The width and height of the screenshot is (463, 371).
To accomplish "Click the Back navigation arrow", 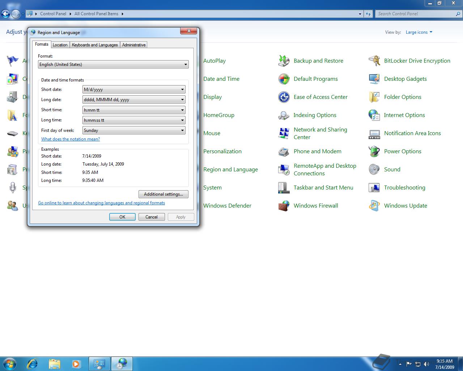I will pos(5,14).
